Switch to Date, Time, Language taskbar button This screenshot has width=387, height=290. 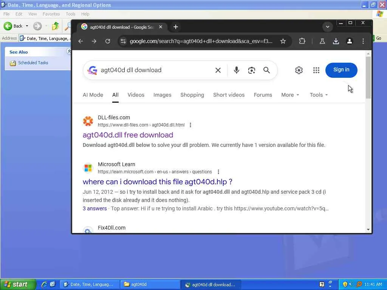(x=90, y=284)
